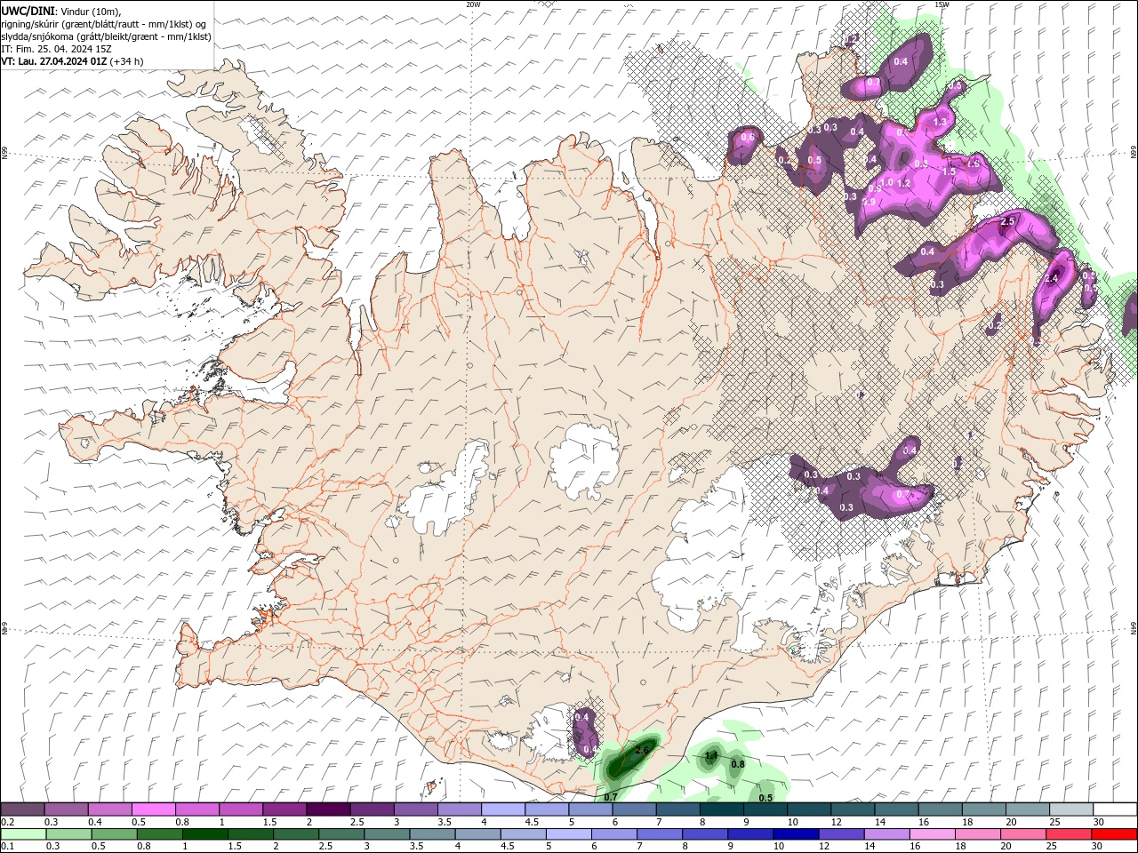Click the 0.6 value in the small northern snow patch
Image resolution: width=1138 pixels, height=853 pixels.
point(748,137)
